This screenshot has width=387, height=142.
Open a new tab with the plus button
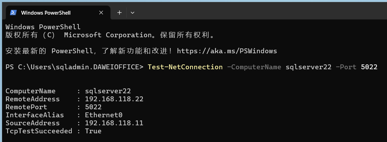(119, 13)
